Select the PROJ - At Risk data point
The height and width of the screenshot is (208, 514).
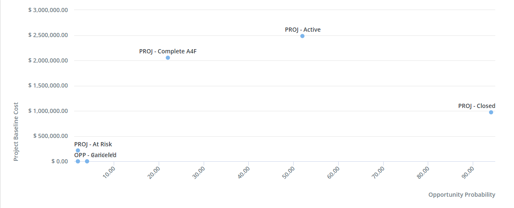[x=78, y=150]
